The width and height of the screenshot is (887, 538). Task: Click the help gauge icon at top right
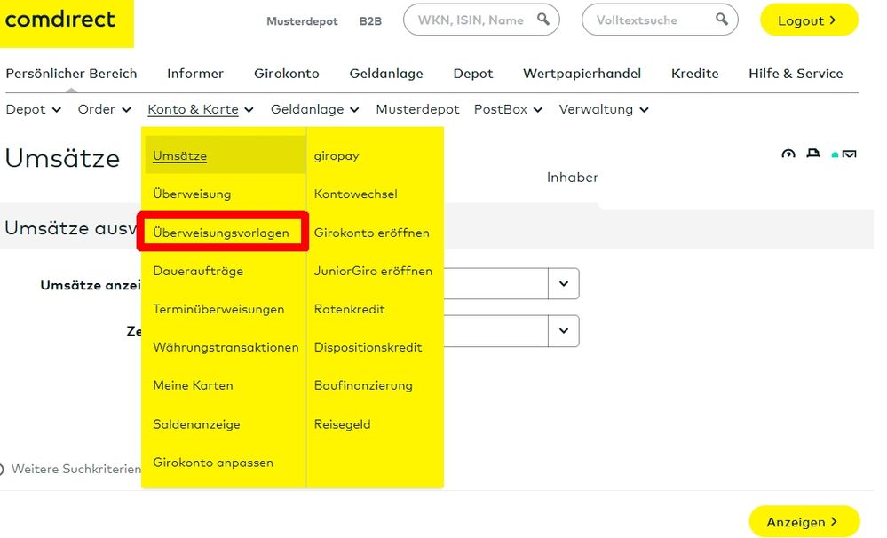[x=788, y=154]
